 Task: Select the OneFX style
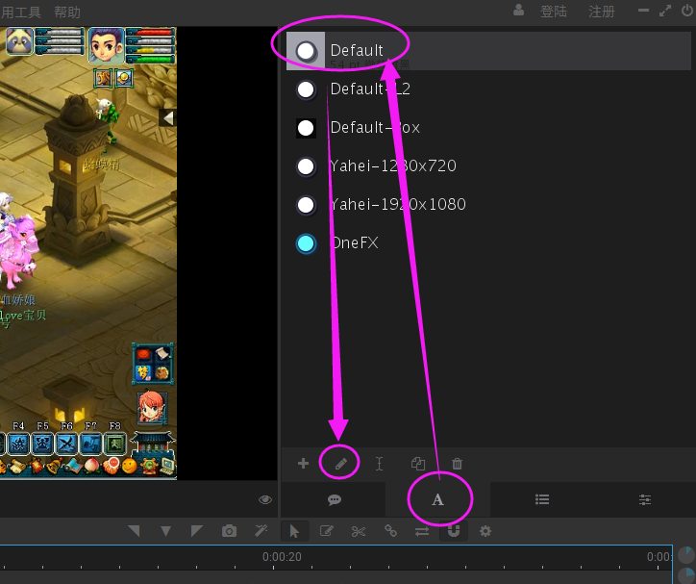(x=488, y=243)
